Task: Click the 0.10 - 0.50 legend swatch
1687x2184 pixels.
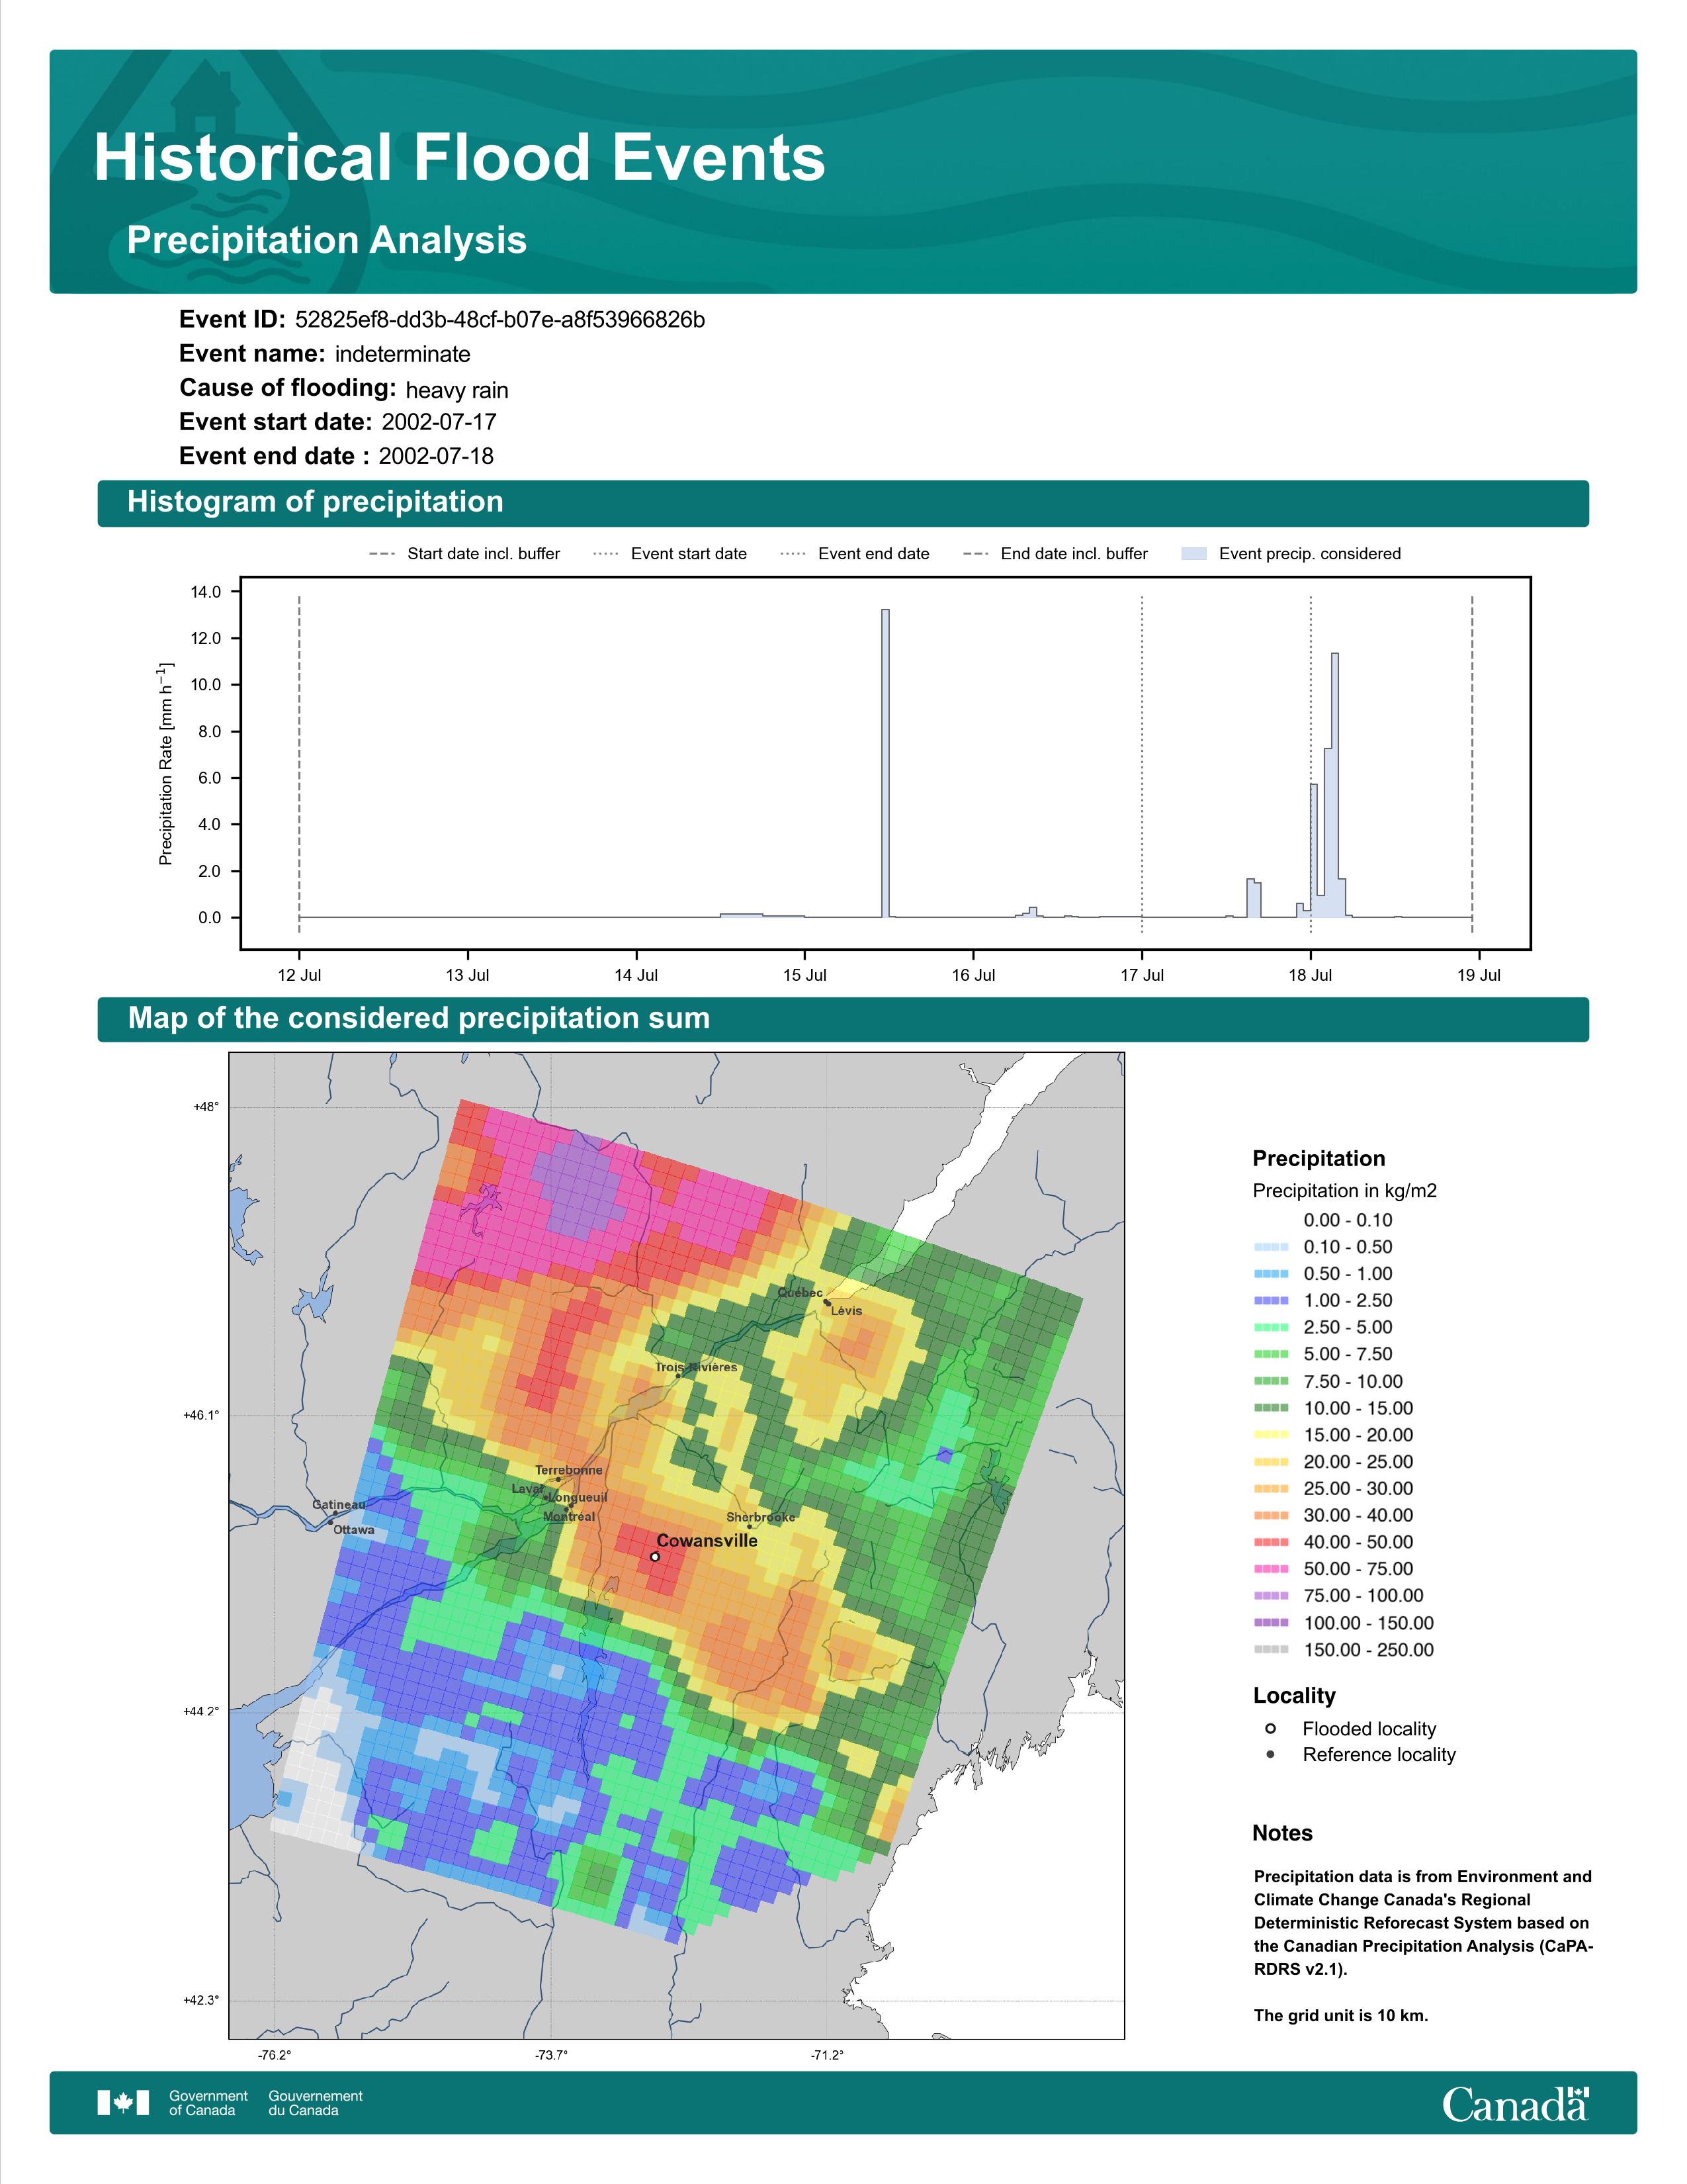Action: [x=1272, y=1247]
